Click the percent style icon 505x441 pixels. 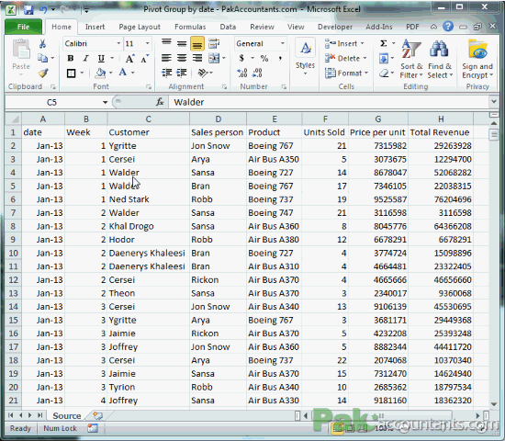pyautogui.click(x=264, y=59)
